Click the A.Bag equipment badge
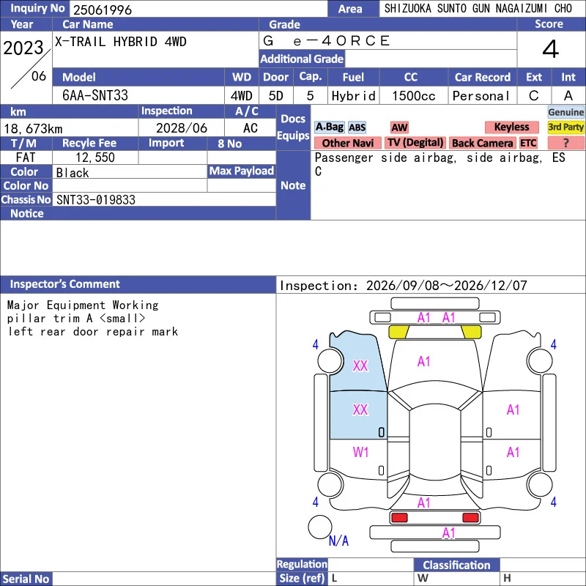 329,127
